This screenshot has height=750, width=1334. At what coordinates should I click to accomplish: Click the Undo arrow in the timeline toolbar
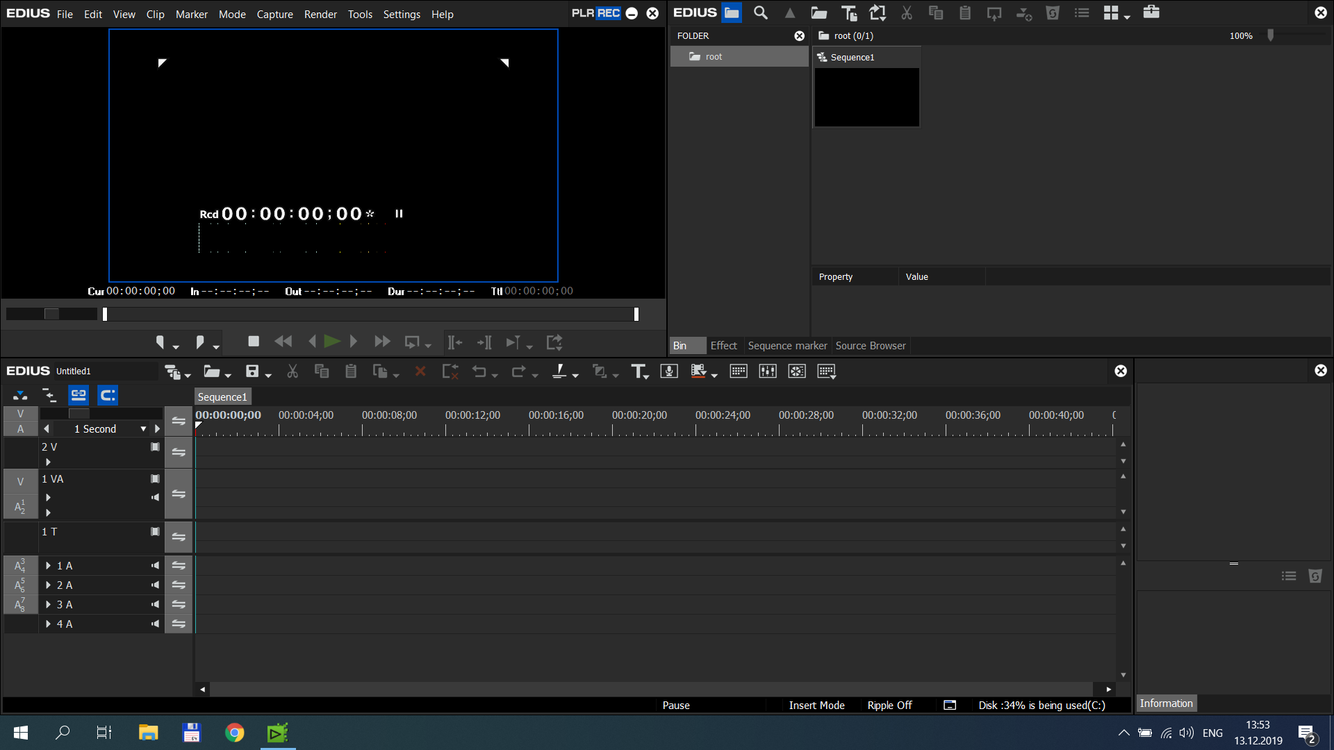479,372
